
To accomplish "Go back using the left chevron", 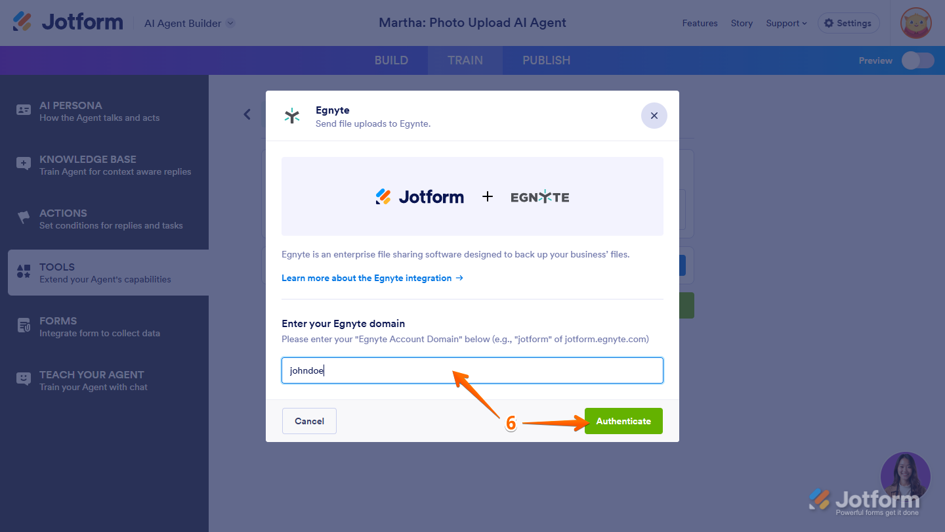I will point(247,114).
